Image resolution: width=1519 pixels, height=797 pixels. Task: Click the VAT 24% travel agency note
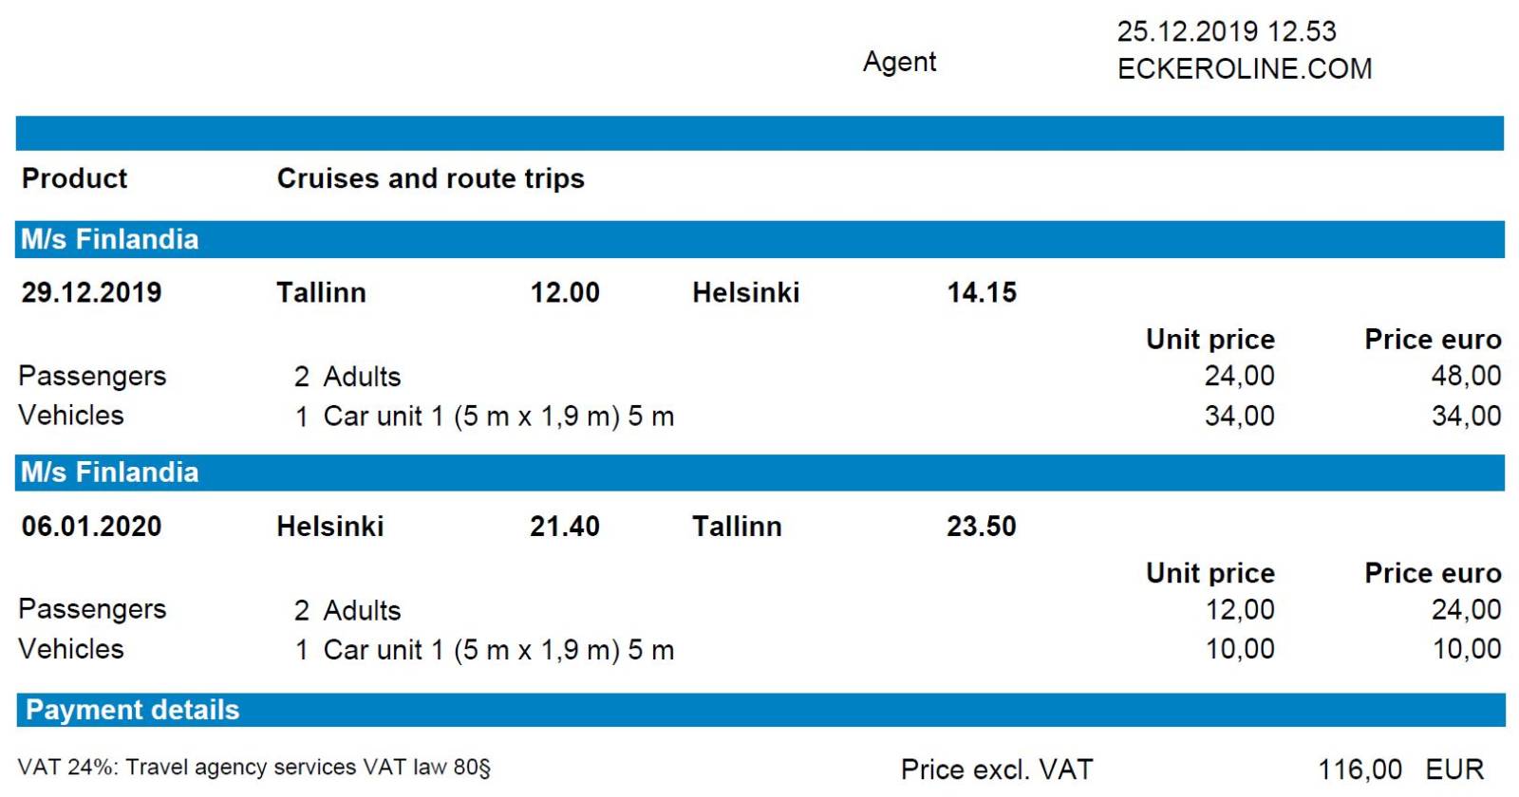coord(254,767)
